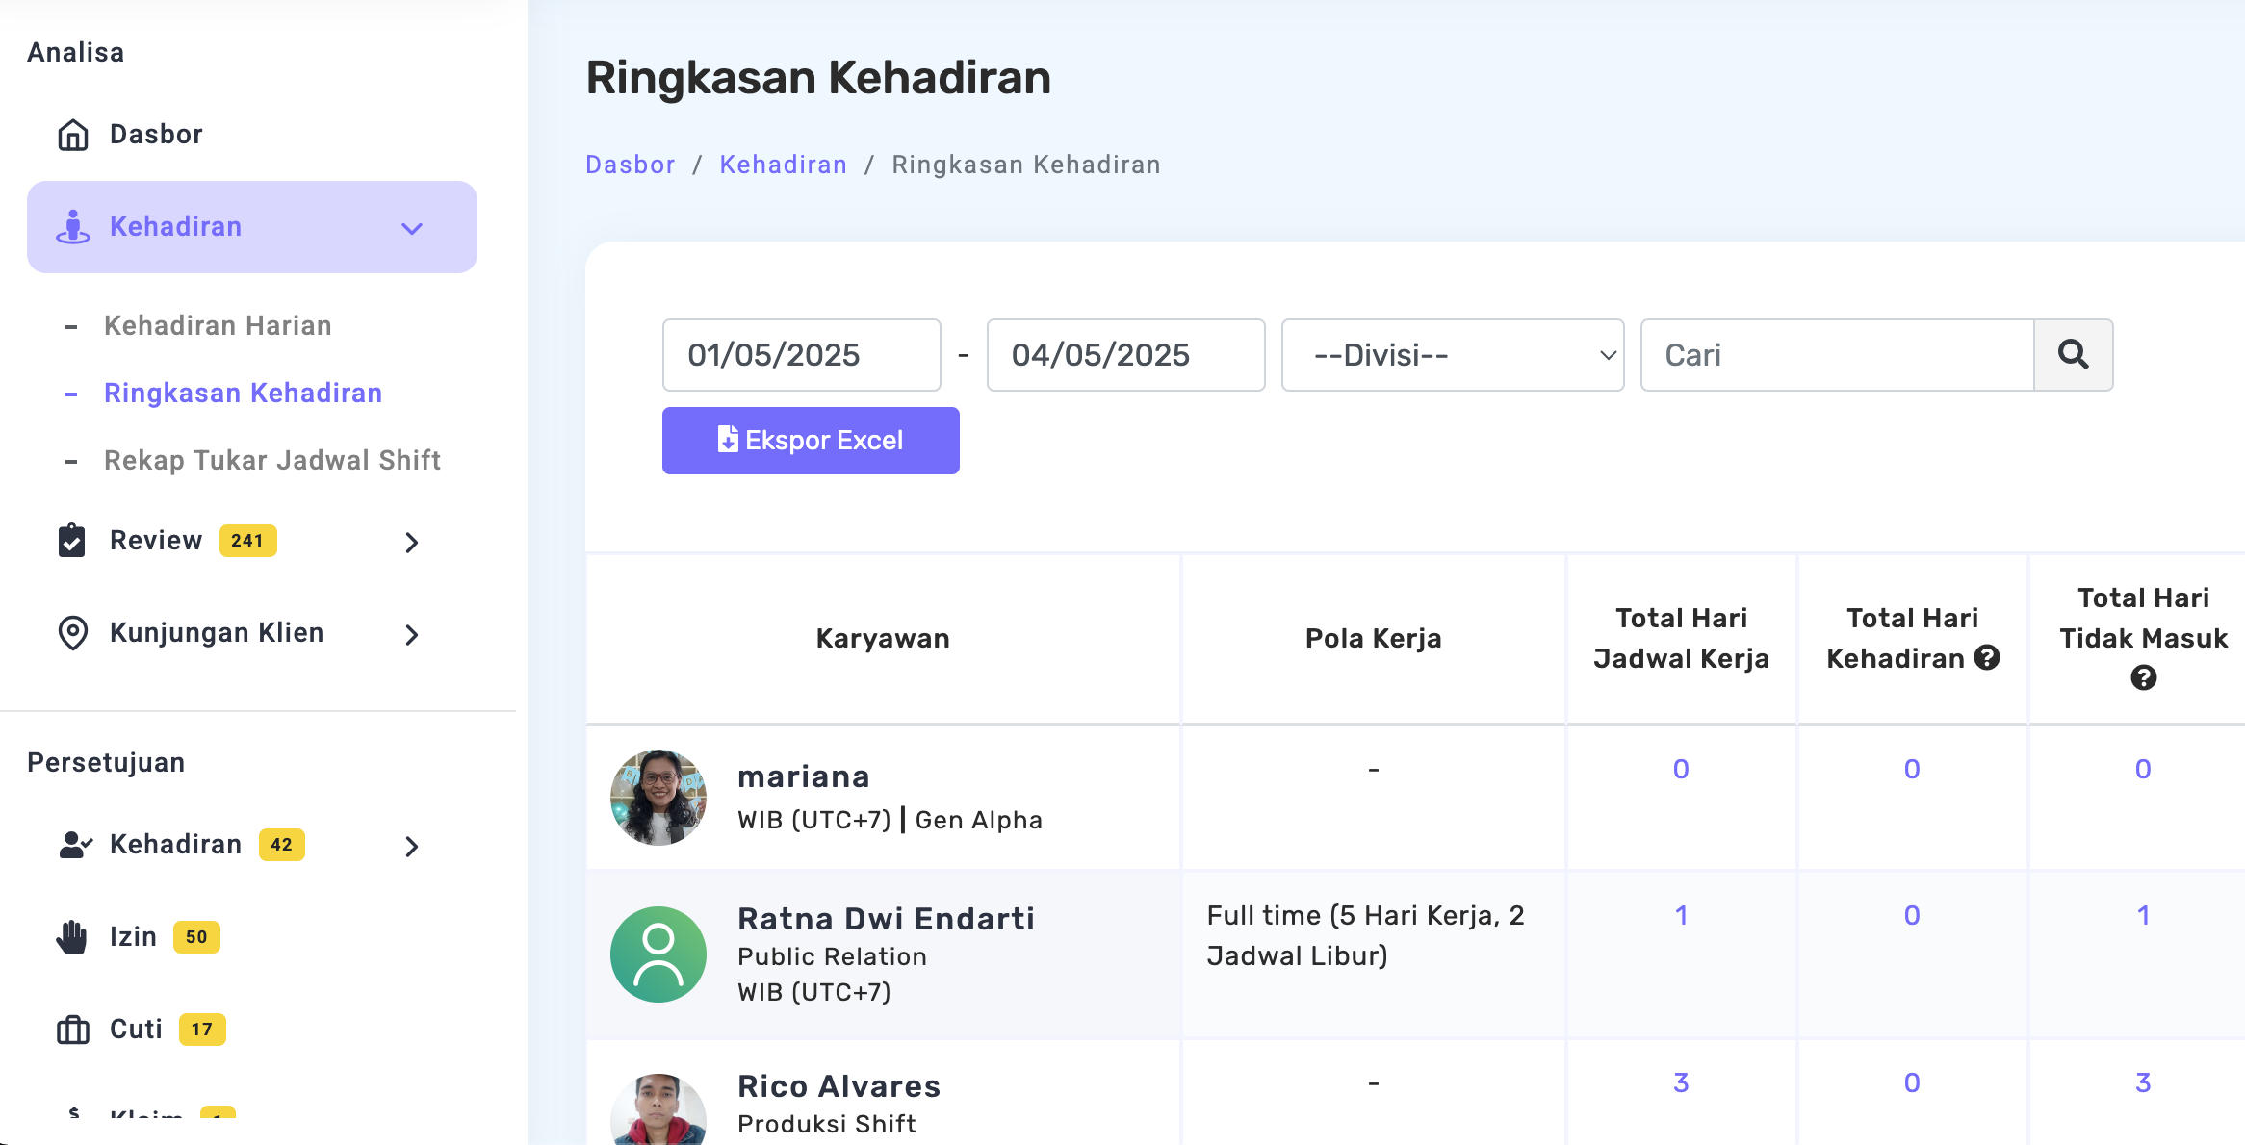Expand the Kunjungan Klien submenu arrow

[x=412, y=635]
